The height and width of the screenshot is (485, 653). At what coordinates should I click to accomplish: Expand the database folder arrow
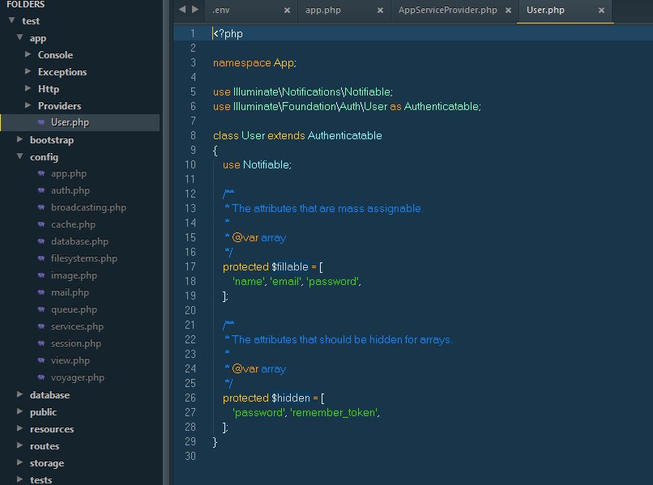click(x=19, y=394)
